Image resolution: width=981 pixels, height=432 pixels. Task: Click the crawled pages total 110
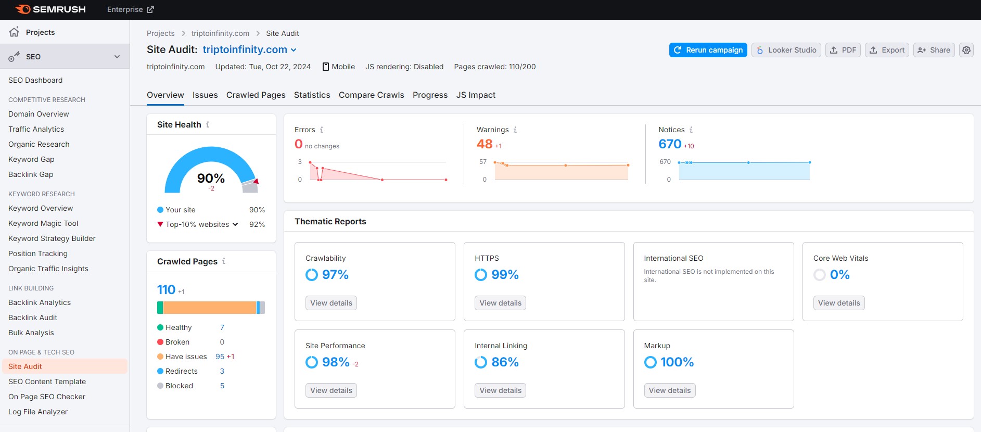(x=167, y=289)
